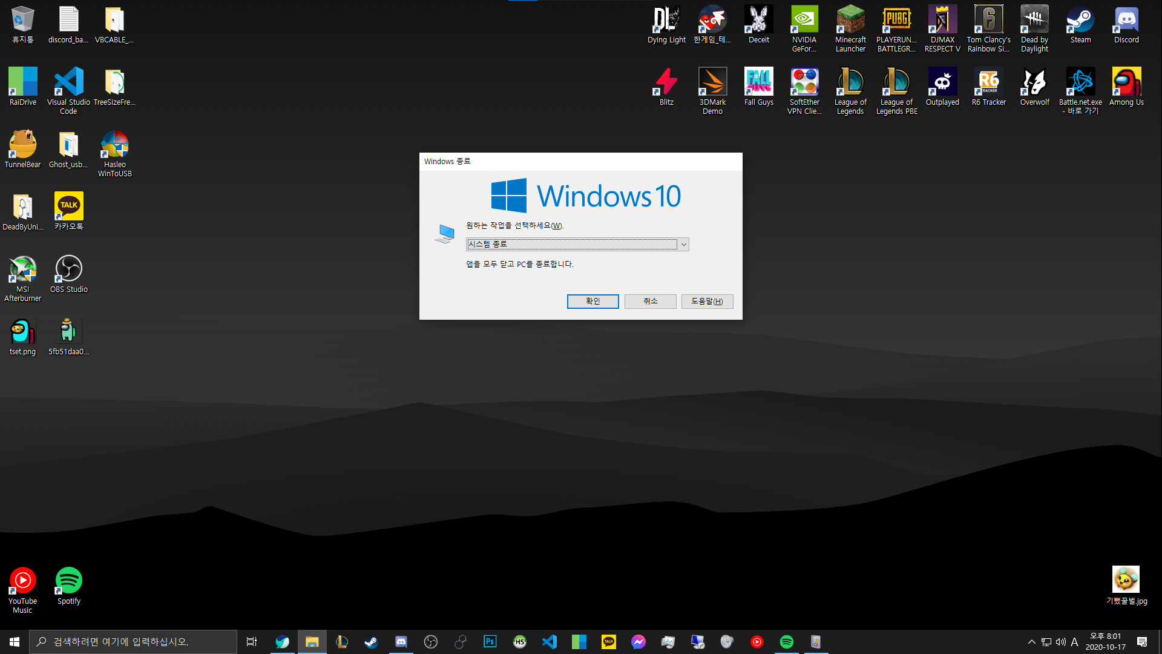The height and width of the screenshot is (654, 1162).
Task: Select the Spotify desktop shortcut
Action: tap(68, 586)
